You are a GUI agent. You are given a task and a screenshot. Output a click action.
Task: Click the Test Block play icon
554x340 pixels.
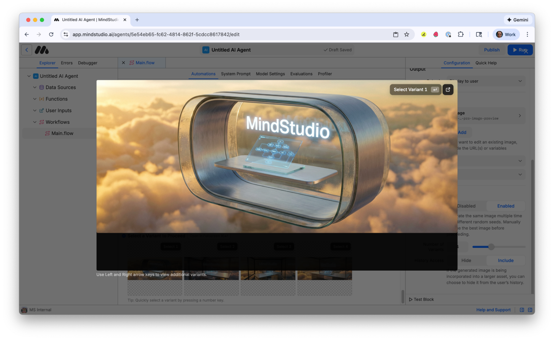(411, 299)
